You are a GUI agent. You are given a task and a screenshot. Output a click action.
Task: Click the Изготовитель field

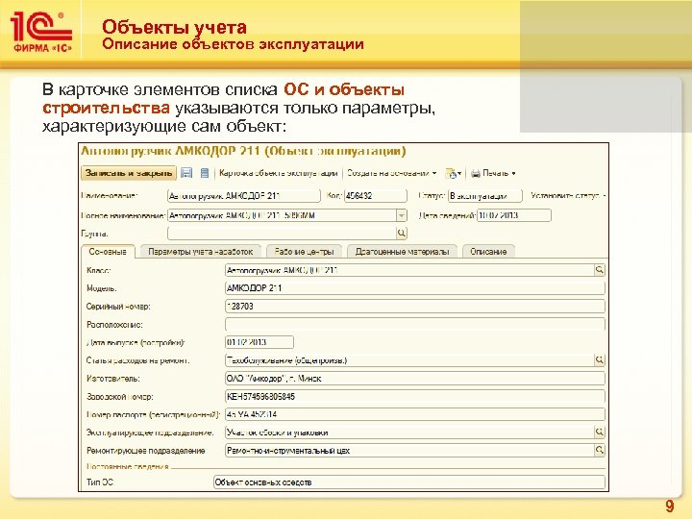(x=415, y=379)
